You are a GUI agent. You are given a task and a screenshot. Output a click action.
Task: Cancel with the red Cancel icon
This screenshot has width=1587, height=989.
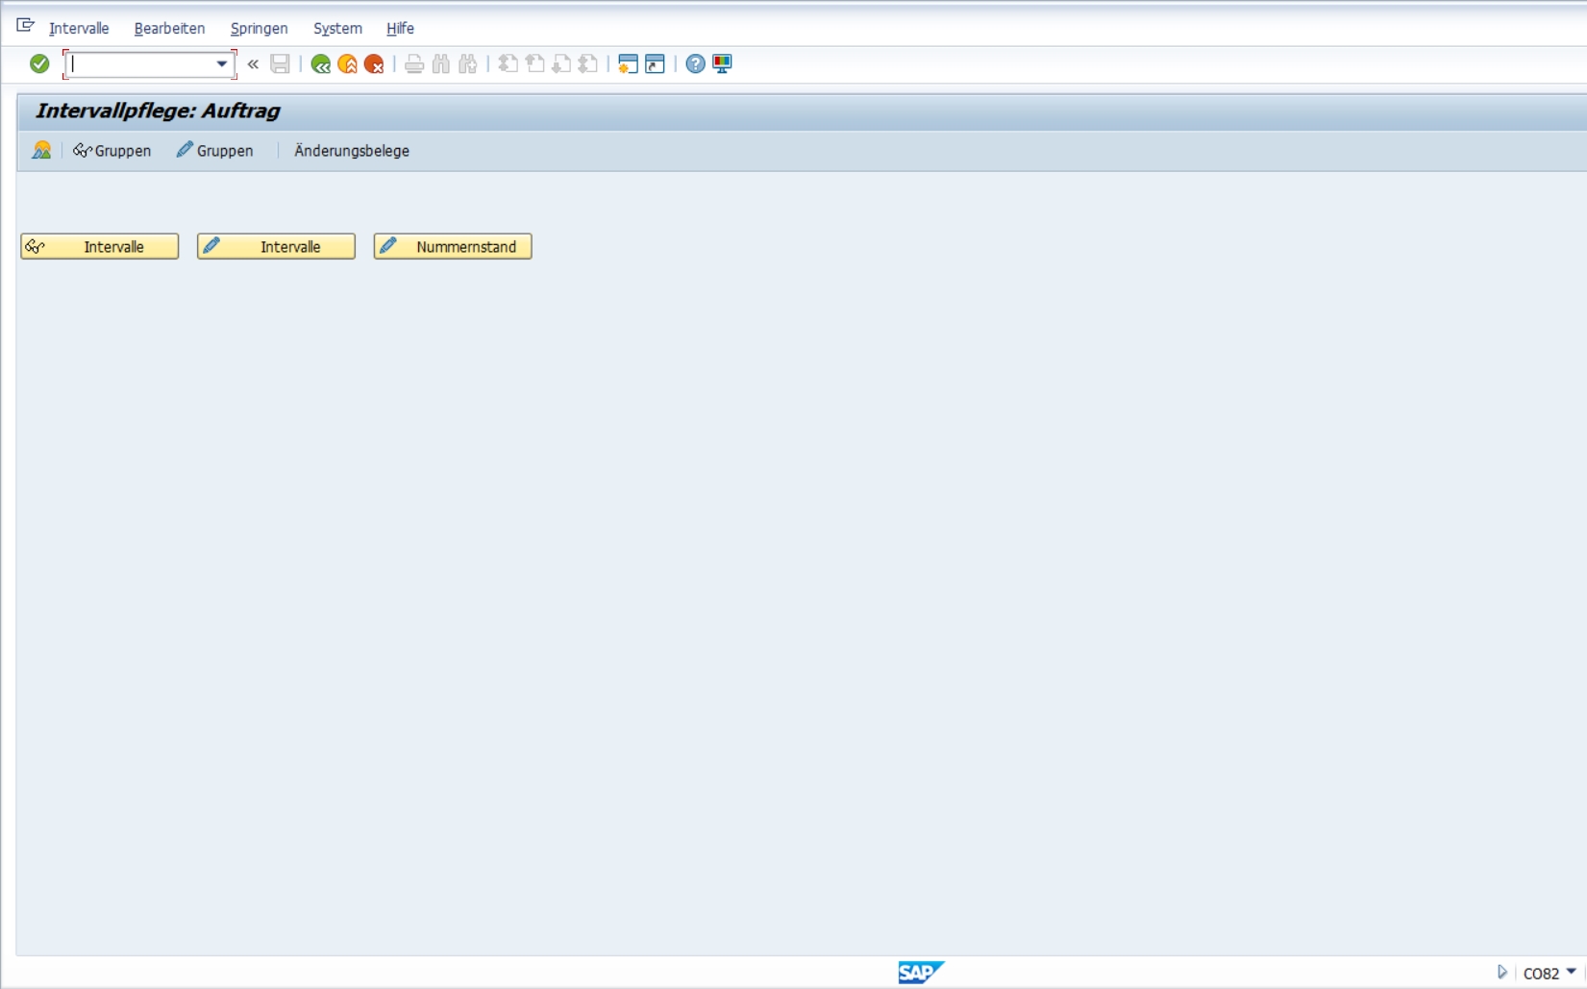tap(375, 64)
